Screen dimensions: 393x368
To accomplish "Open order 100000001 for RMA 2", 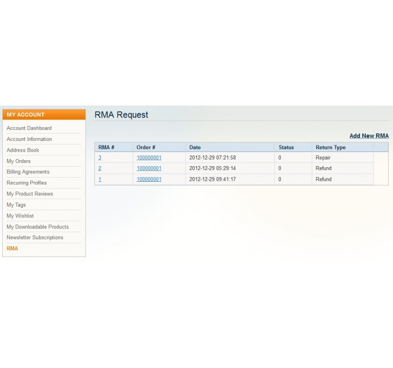I will pyautogui.click(x=149, y=168).
